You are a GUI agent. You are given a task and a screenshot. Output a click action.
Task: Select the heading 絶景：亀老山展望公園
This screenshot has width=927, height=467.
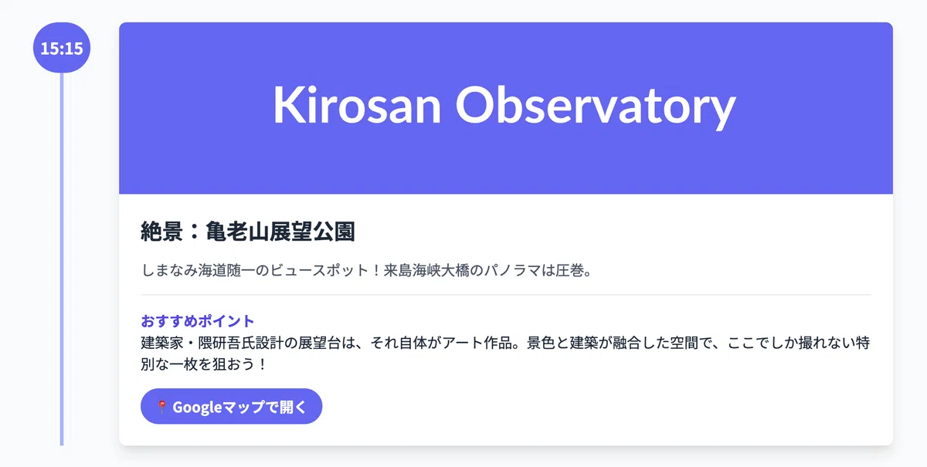[248, 231]
